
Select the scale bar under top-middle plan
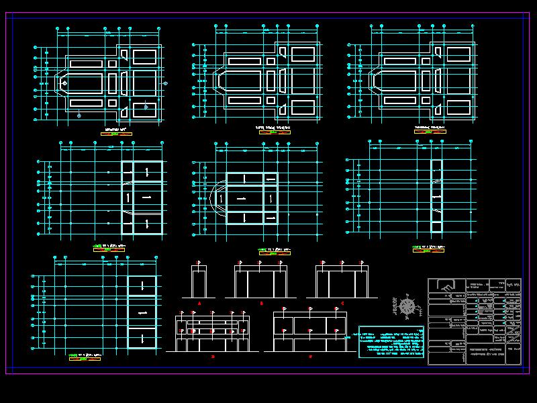tap(274, 132)
